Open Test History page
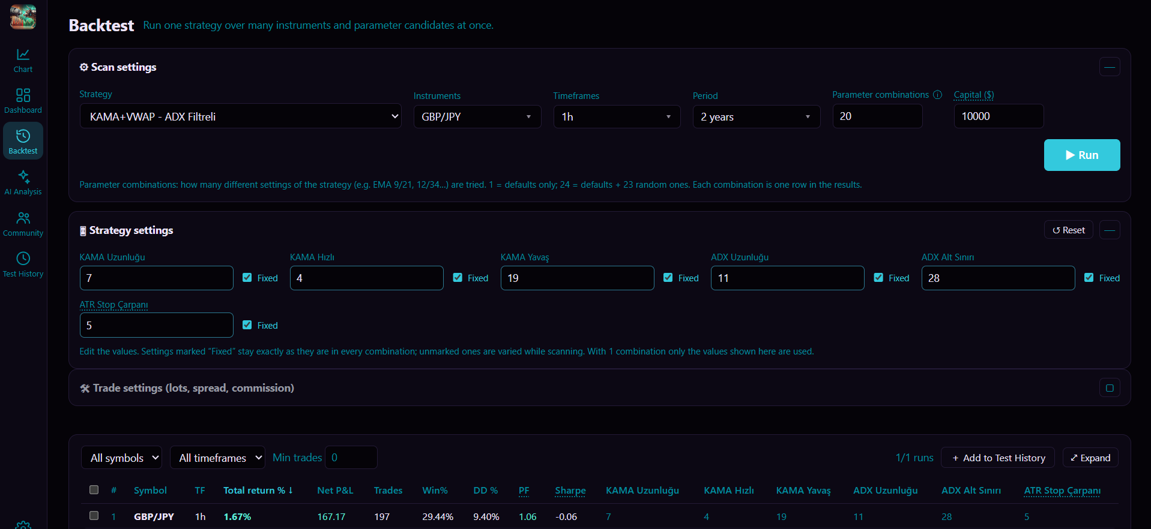 (23, 264)
